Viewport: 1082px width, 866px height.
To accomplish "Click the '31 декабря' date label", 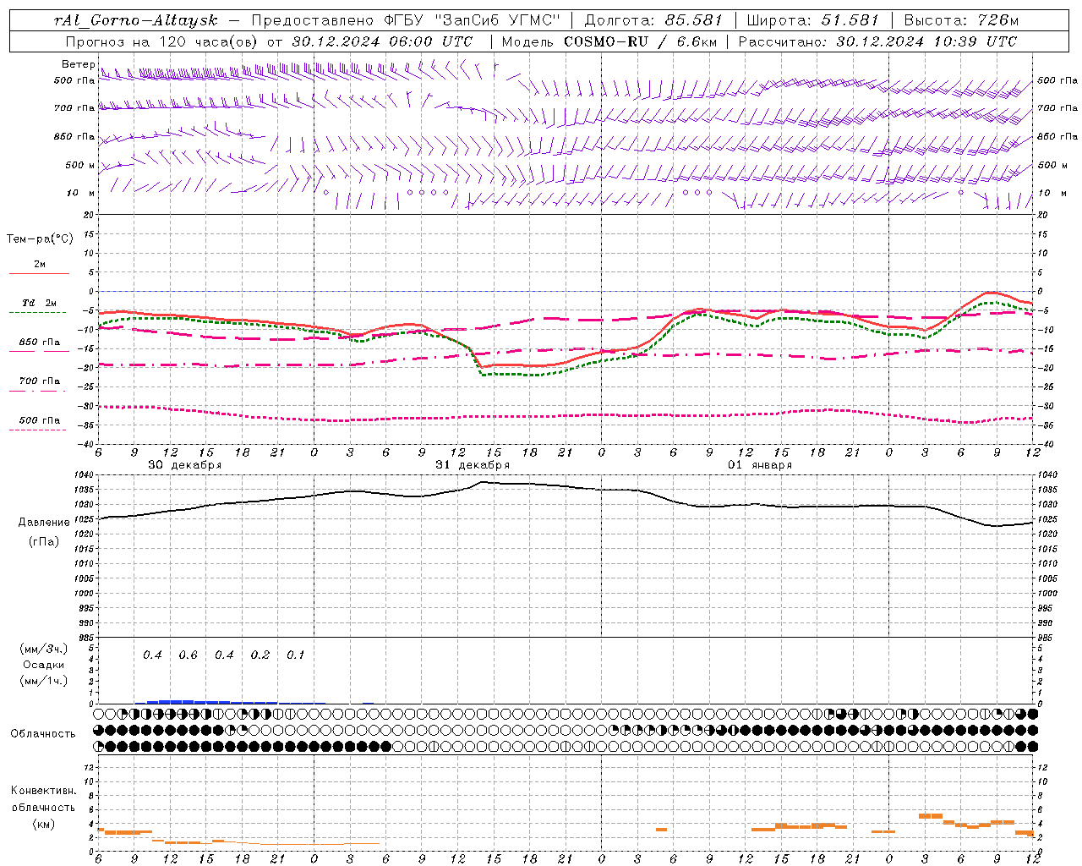I will click(473, 465).
